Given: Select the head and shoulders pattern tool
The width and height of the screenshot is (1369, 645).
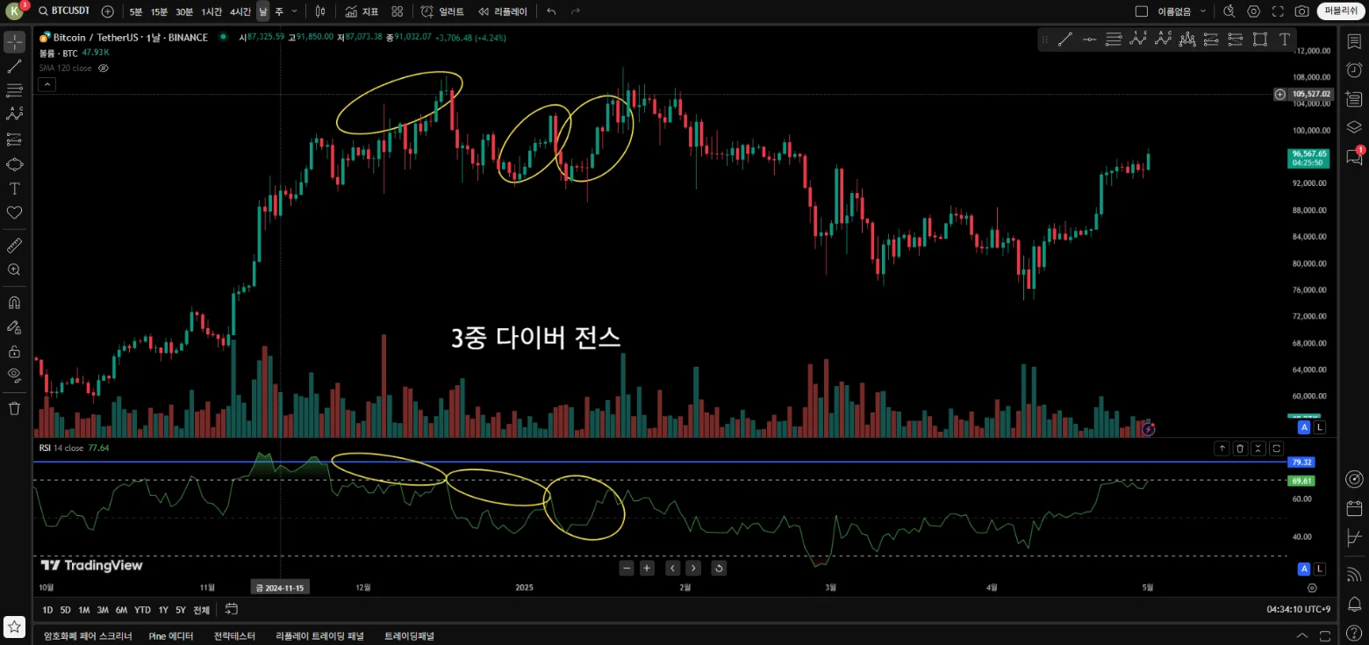Looking at the screenshot, I should [1188, 39].
